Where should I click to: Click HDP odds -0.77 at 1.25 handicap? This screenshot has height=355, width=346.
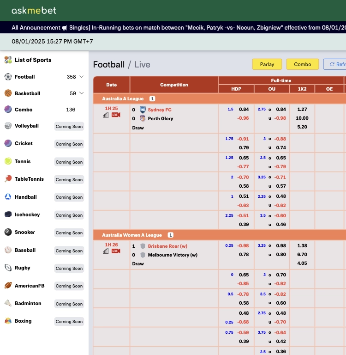click(243, 166)
